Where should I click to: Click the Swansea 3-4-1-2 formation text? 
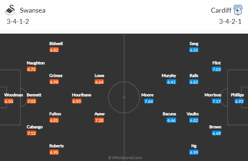pyautogui.click(x=18, y=22)
